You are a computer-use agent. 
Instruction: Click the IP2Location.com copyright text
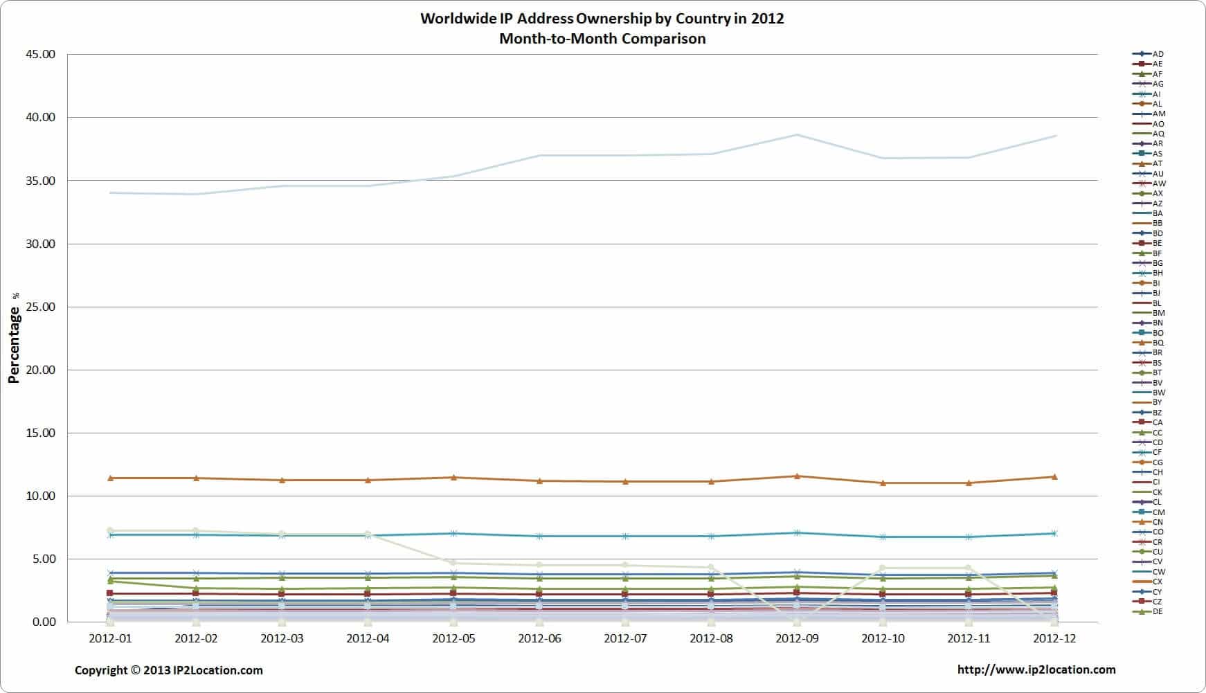pos(168,670)
